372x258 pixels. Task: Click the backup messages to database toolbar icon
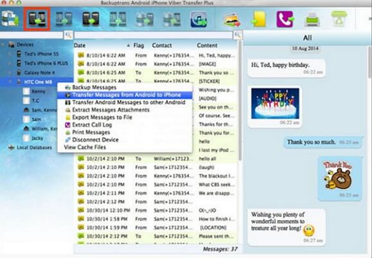(10, 19)
